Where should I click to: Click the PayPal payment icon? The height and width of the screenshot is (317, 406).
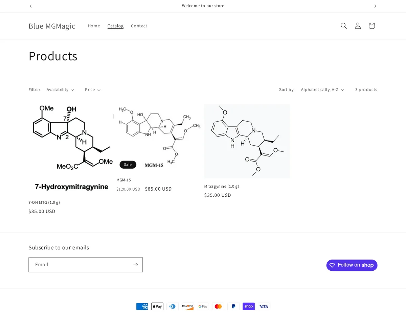pos(233,307)
